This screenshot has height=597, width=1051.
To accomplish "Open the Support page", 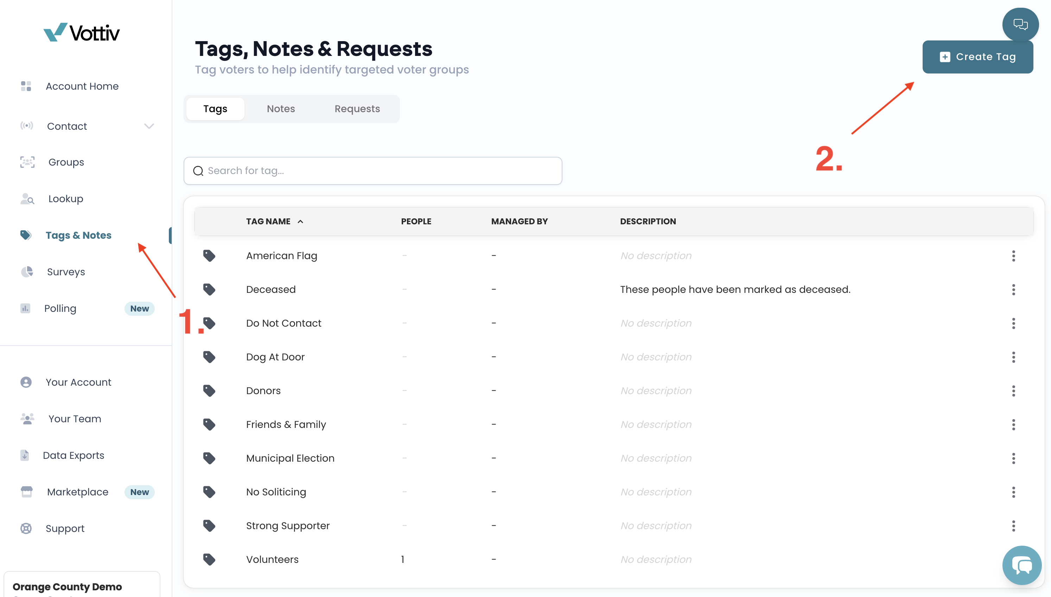I will [65, 528].
